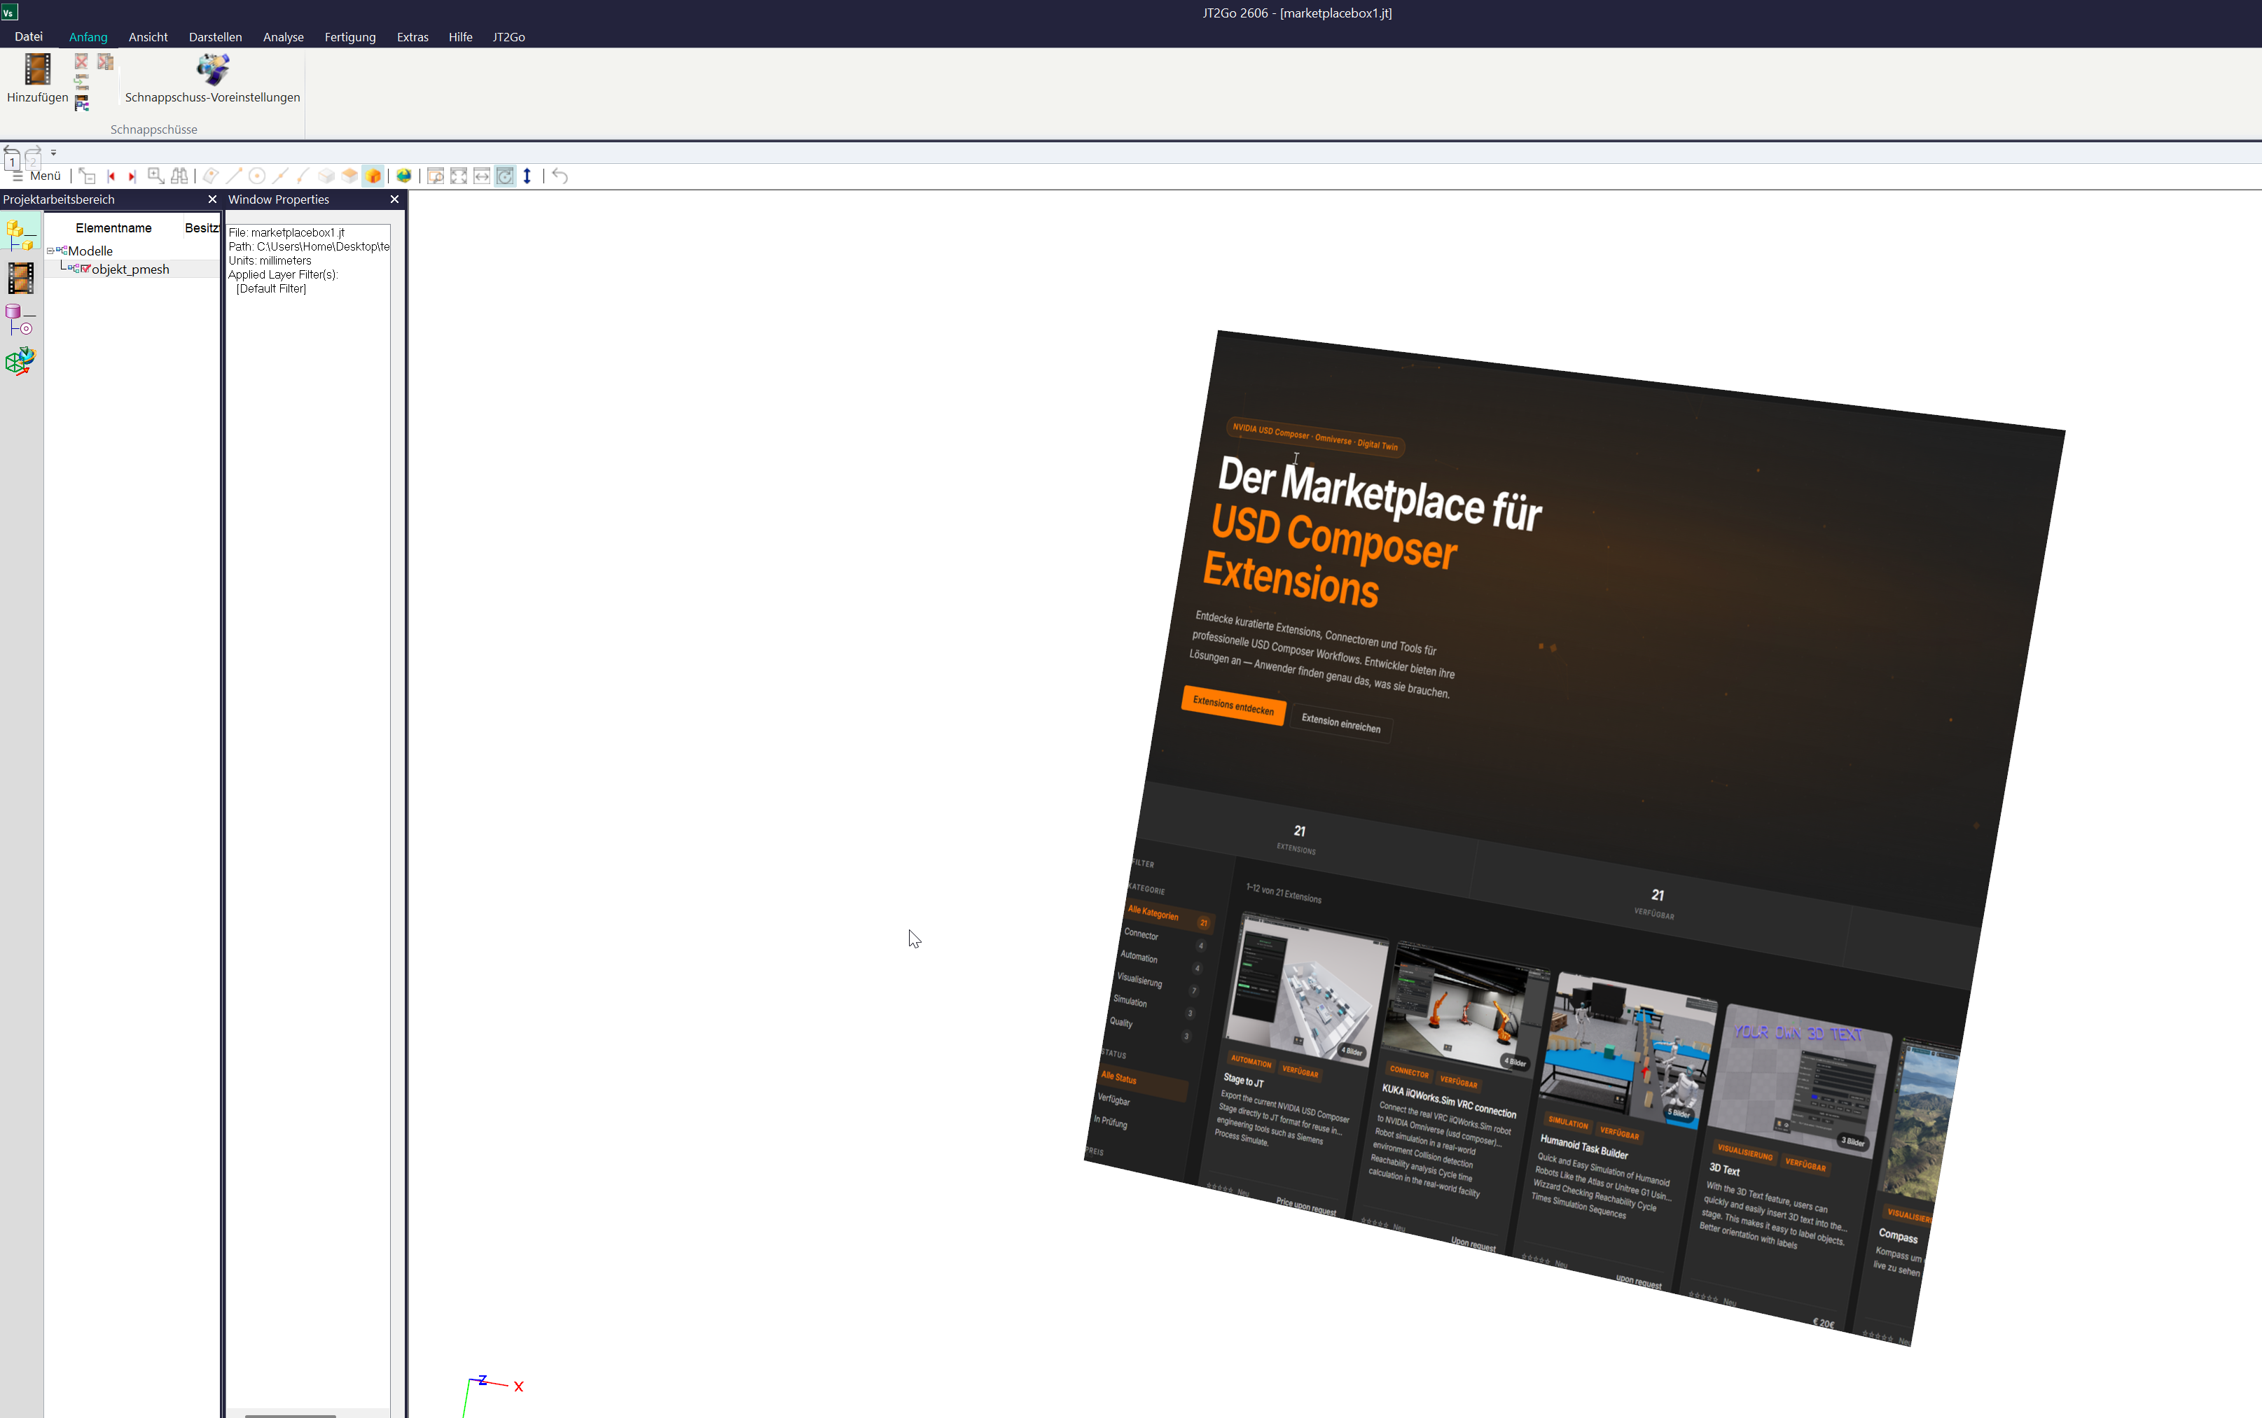
Task: Toggle the highlighted orange part selection cube
Action: coord(373,176)
